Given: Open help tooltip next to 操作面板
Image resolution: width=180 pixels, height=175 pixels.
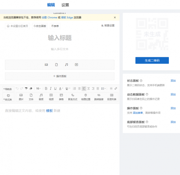Looking at the screenshot, I should [141, 108].
